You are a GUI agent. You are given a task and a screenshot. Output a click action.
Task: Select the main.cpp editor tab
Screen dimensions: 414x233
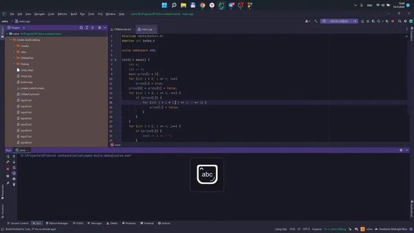(x=146, y=29)
